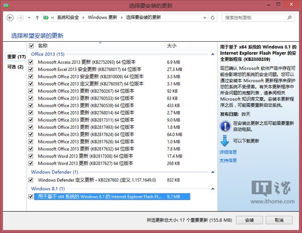Refresh the page using the refresh icon
Screen dimensions: 302x233
point(212,18)
